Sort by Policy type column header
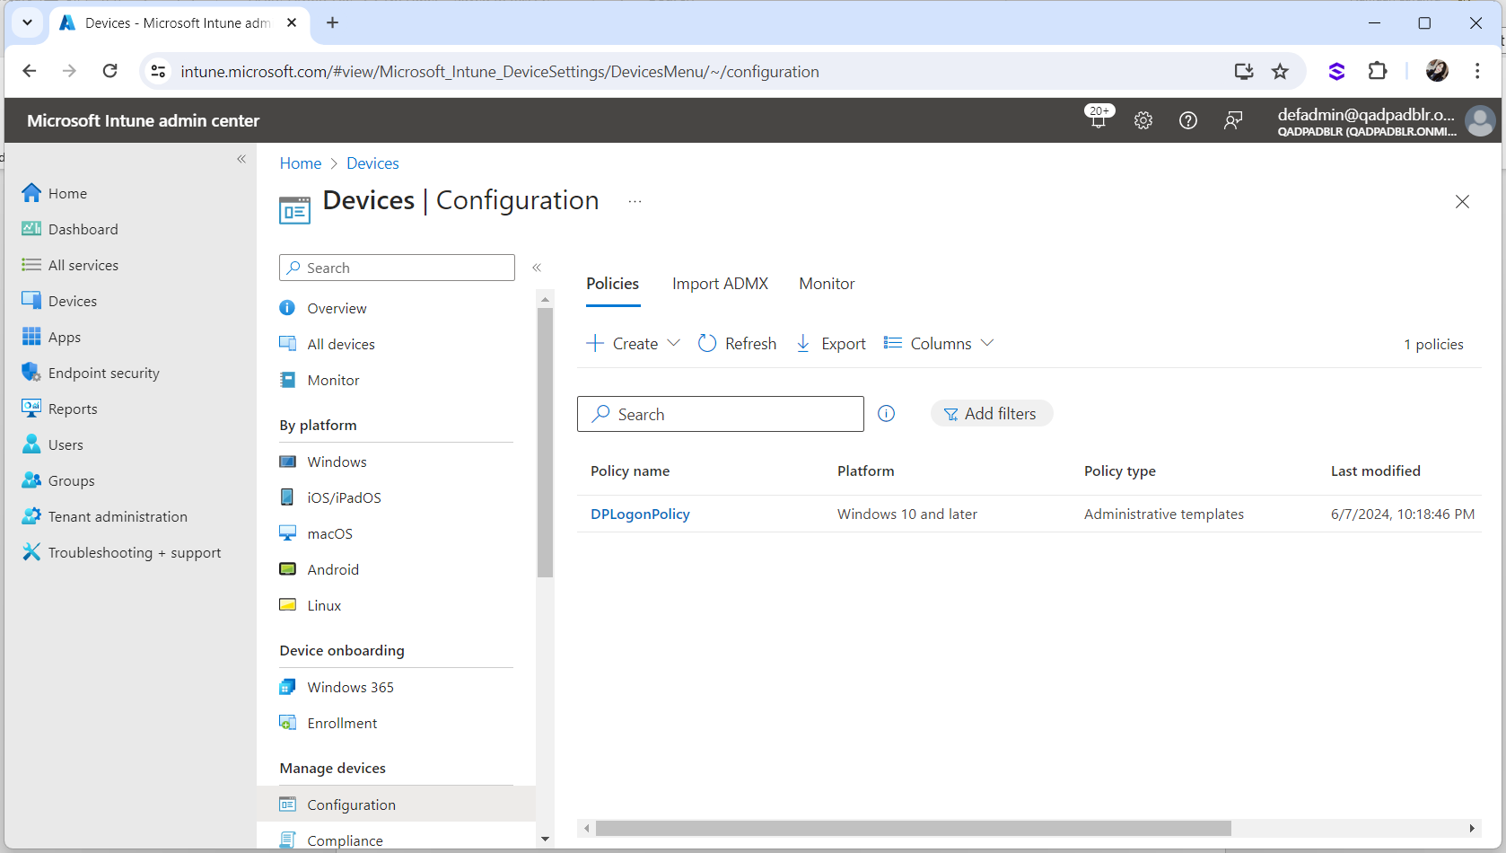Screen dimensions: 1506x853 click(x=1119, y=470)
